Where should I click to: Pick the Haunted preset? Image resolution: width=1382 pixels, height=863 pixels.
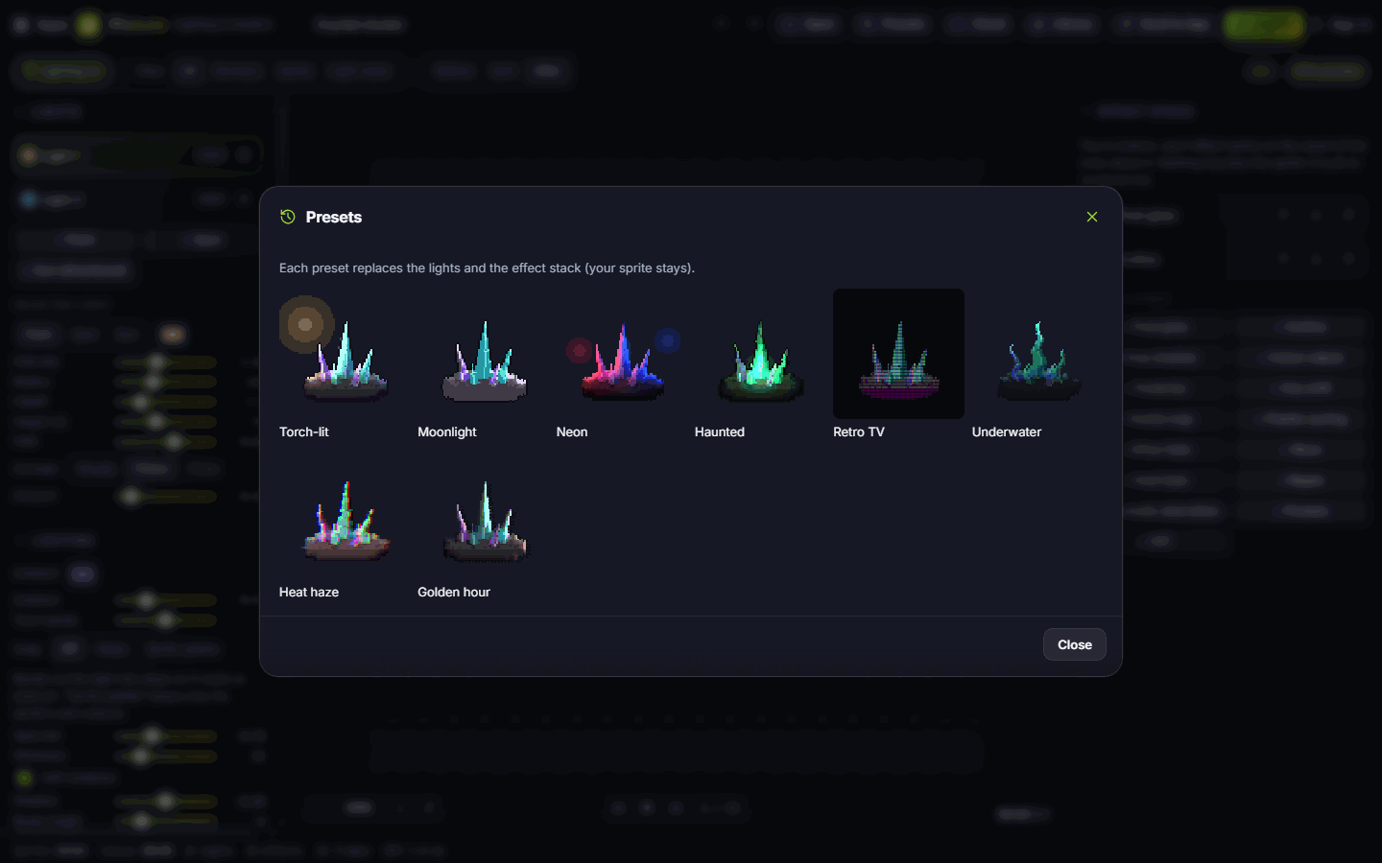point(760,364)
